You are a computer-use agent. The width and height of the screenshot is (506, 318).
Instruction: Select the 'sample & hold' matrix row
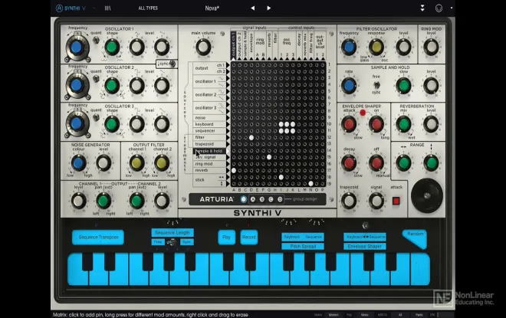pos(209,151)
